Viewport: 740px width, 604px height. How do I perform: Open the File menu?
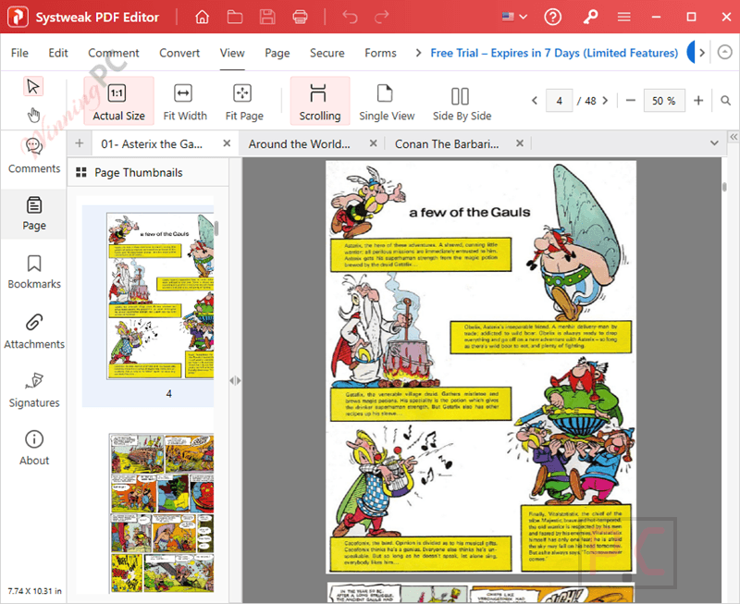coord(19,53)
